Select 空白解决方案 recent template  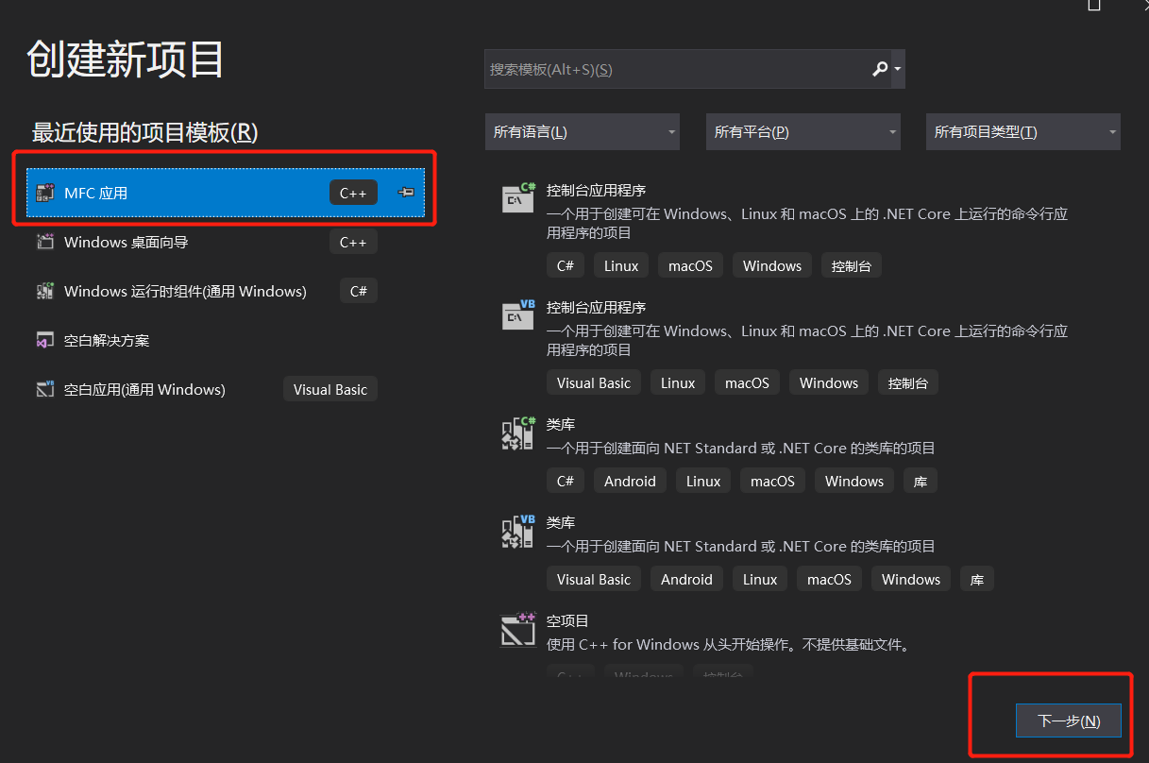226,340
